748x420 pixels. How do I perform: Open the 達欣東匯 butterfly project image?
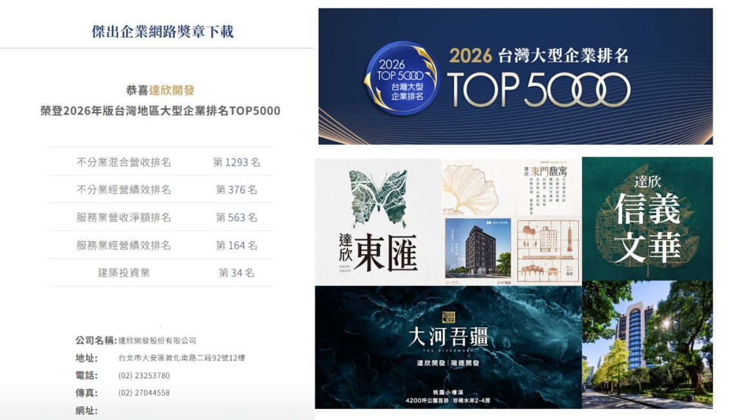pos(379,222)
